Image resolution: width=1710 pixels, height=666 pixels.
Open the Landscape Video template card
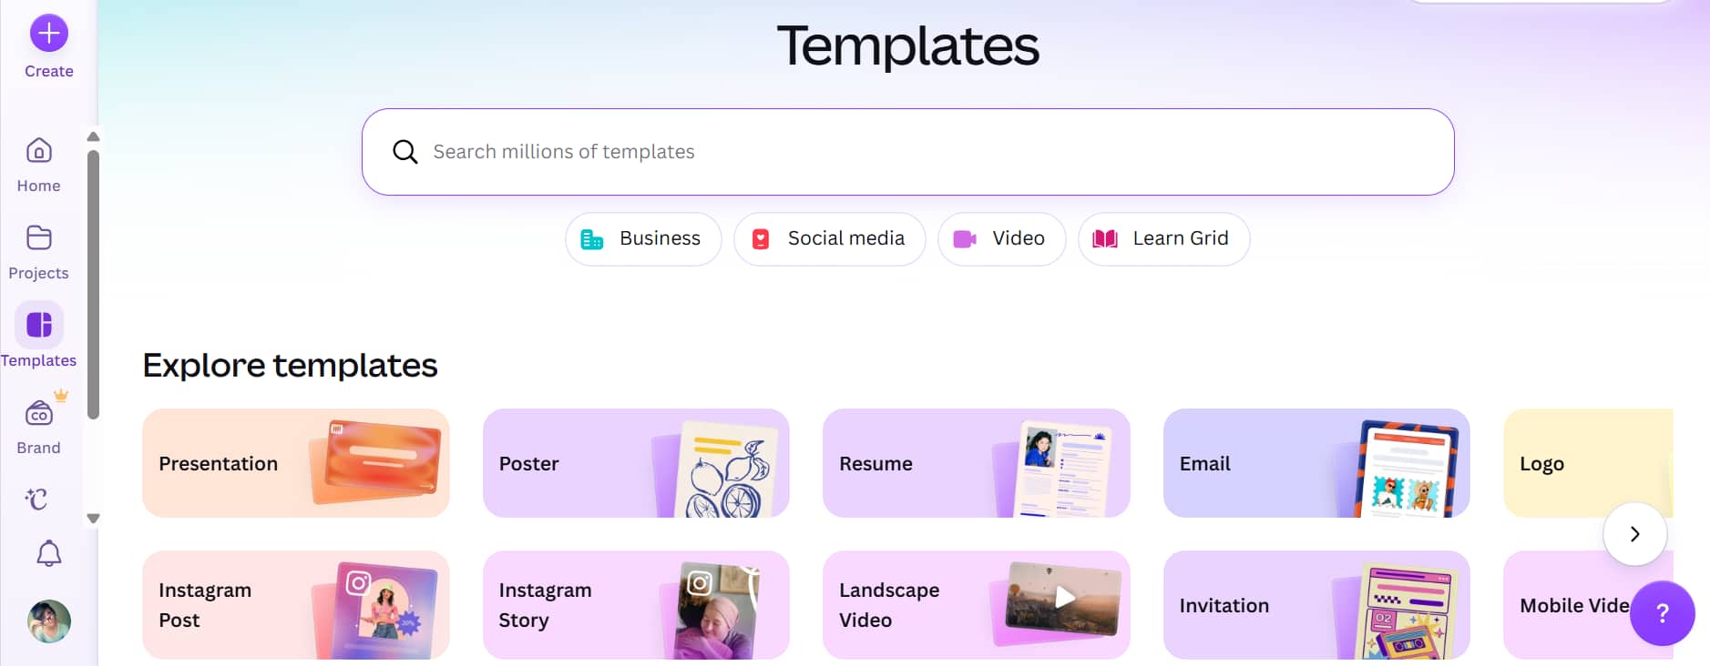(976, 605)
